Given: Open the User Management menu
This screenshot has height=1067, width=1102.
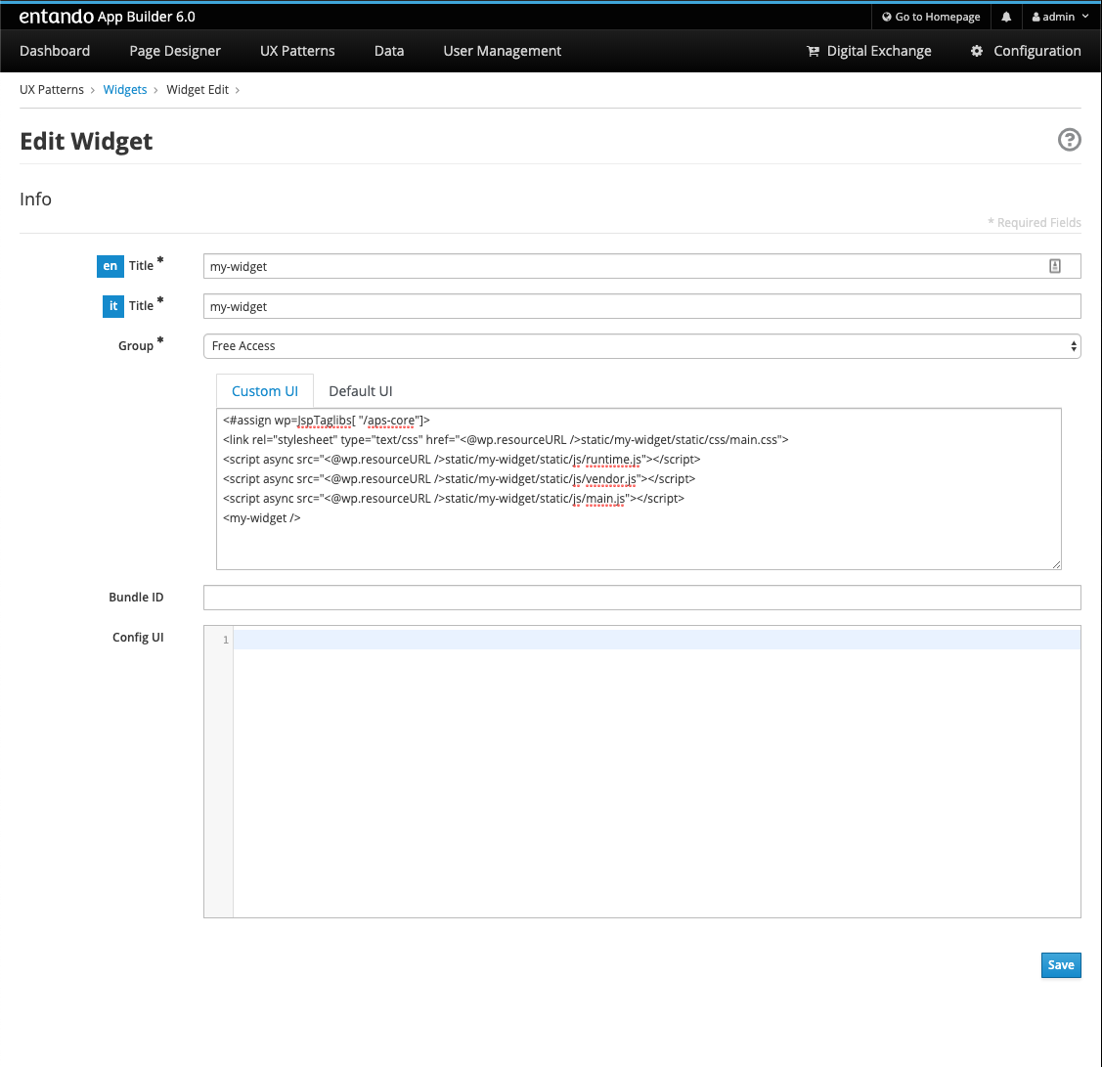Looking at the screenshot, I should [x=502, y=51].
